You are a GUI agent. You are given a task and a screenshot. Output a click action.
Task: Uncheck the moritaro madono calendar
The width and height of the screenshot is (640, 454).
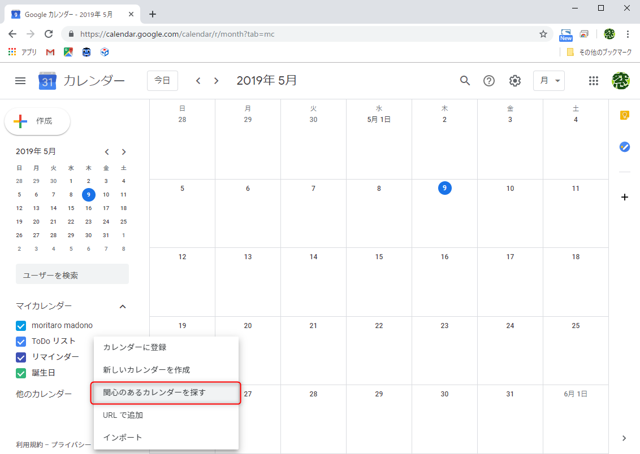coord(21,326)
